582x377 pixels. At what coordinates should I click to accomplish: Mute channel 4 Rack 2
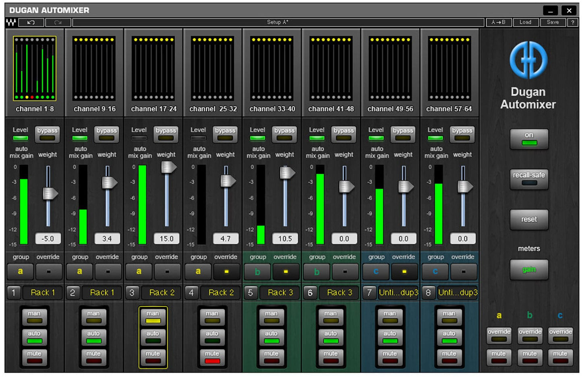212,356
